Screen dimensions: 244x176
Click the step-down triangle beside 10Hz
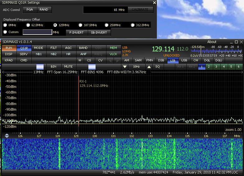pos(124,67)
